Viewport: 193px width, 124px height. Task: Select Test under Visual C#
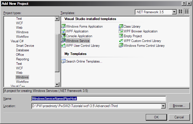coord(19,64)
